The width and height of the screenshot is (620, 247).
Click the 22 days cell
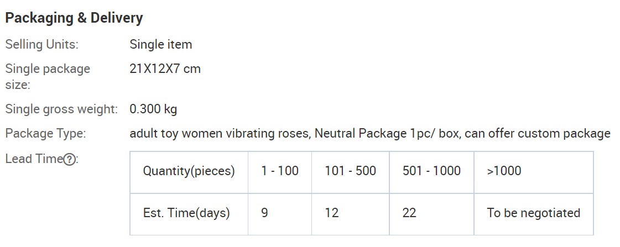pyautogui.click(x=432, y=214)
